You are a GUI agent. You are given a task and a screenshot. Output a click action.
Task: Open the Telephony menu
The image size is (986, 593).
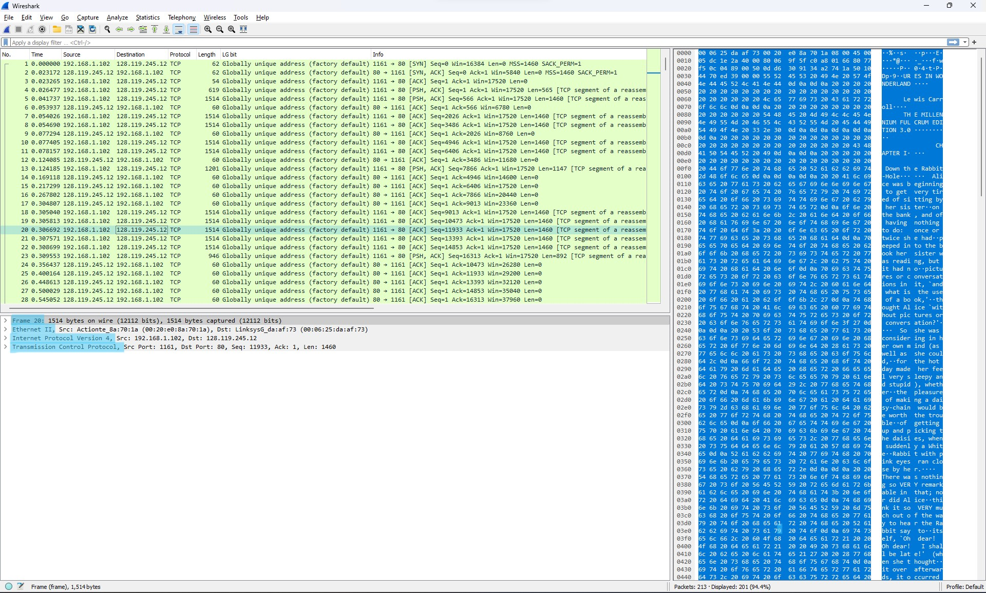coord(181,17)
